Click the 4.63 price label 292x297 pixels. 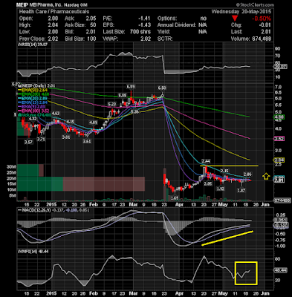click(x=56, y=114)
